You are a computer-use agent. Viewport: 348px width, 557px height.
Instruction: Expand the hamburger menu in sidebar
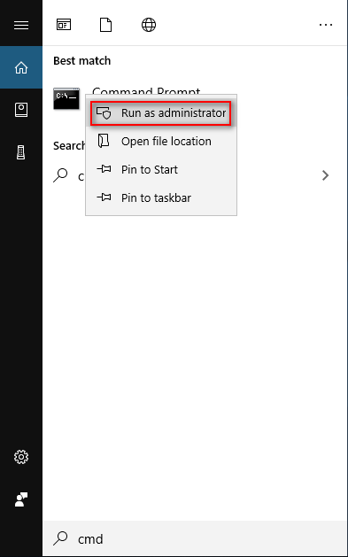pos(21,25)
